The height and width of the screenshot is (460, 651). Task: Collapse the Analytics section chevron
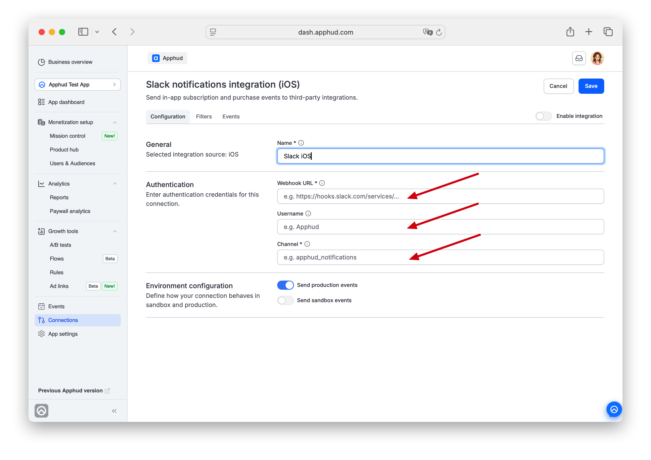tap(115, 184)
